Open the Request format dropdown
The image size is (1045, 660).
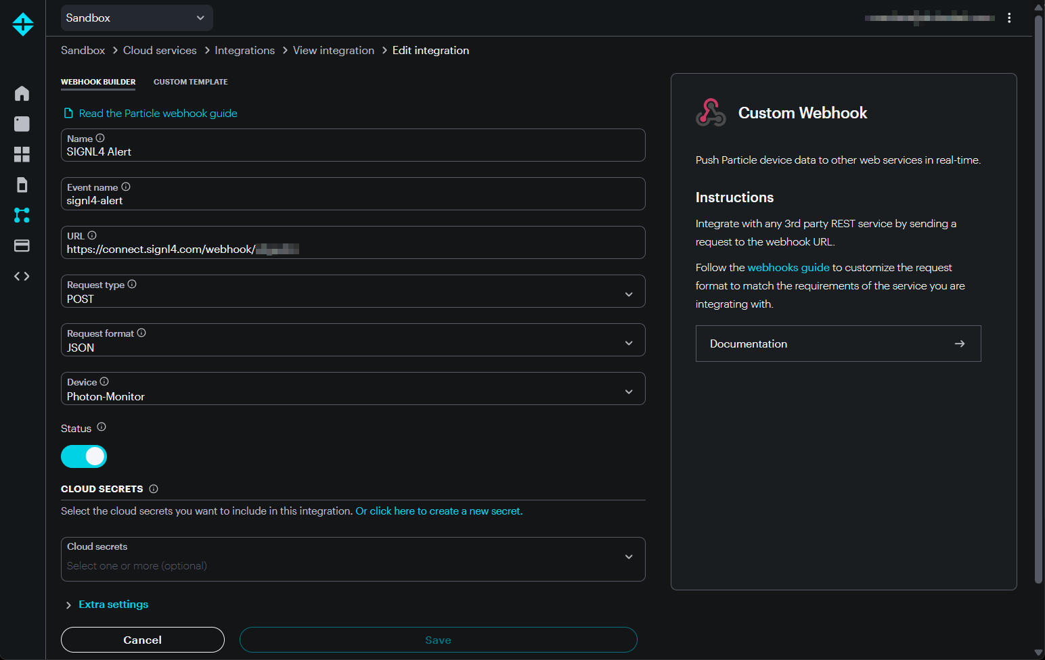353,340
